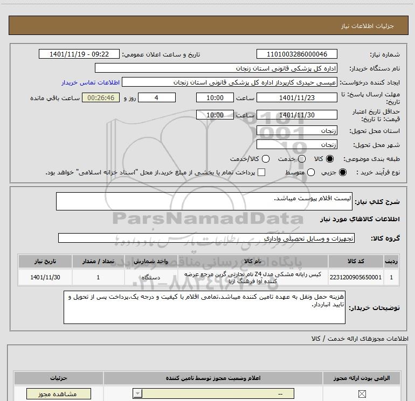Click the تاریخ نیاز column header
The height and width of the screenshot is (401, 415).
[x=45, y=261]
